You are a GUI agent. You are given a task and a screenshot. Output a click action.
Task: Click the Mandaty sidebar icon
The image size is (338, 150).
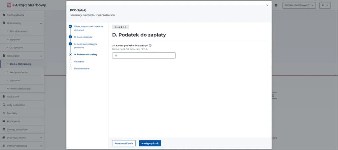(4, 113)
